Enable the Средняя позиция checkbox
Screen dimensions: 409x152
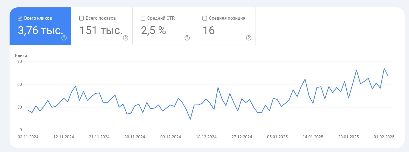pos(205,18)
